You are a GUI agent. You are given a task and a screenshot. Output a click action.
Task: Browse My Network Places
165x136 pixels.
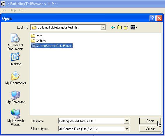point(15,118)
